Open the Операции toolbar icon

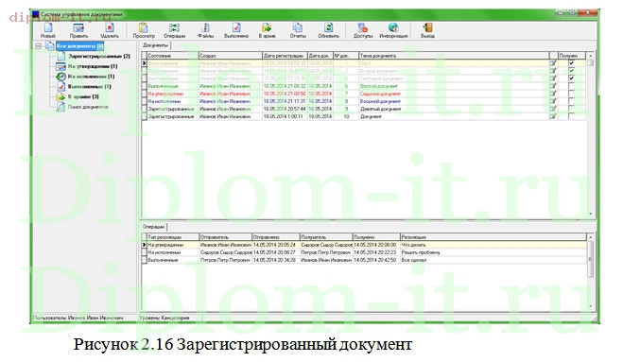tap(175, 30)
